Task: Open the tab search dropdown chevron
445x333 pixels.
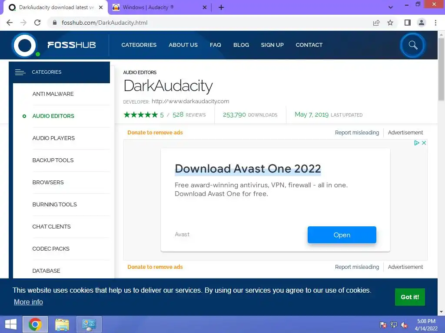Action: point(391,7)
